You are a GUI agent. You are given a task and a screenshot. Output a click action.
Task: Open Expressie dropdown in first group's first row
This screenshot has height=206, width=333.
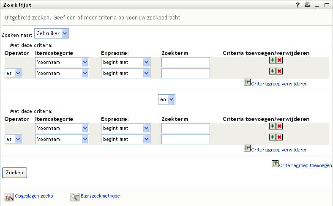click(126, 62)
